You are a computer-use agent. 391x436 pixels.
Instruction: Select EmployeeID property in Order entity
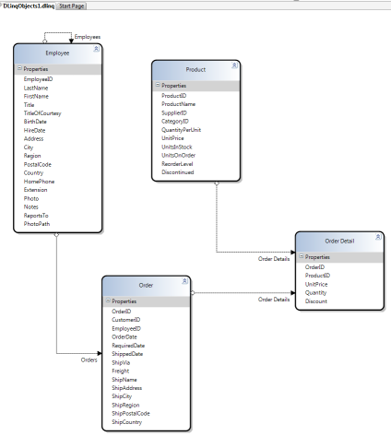126,329
